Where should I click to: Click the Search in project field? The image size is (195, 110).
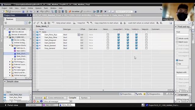tap(124, 12)
